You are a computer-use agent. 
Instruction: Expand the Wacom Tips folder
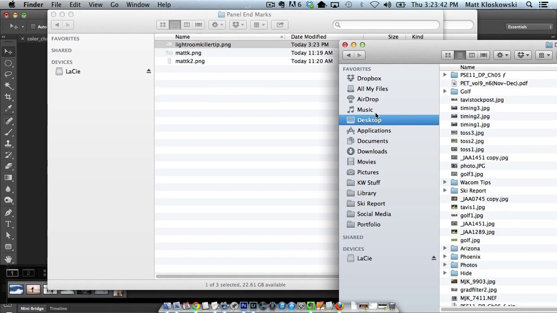pos(445,182)
